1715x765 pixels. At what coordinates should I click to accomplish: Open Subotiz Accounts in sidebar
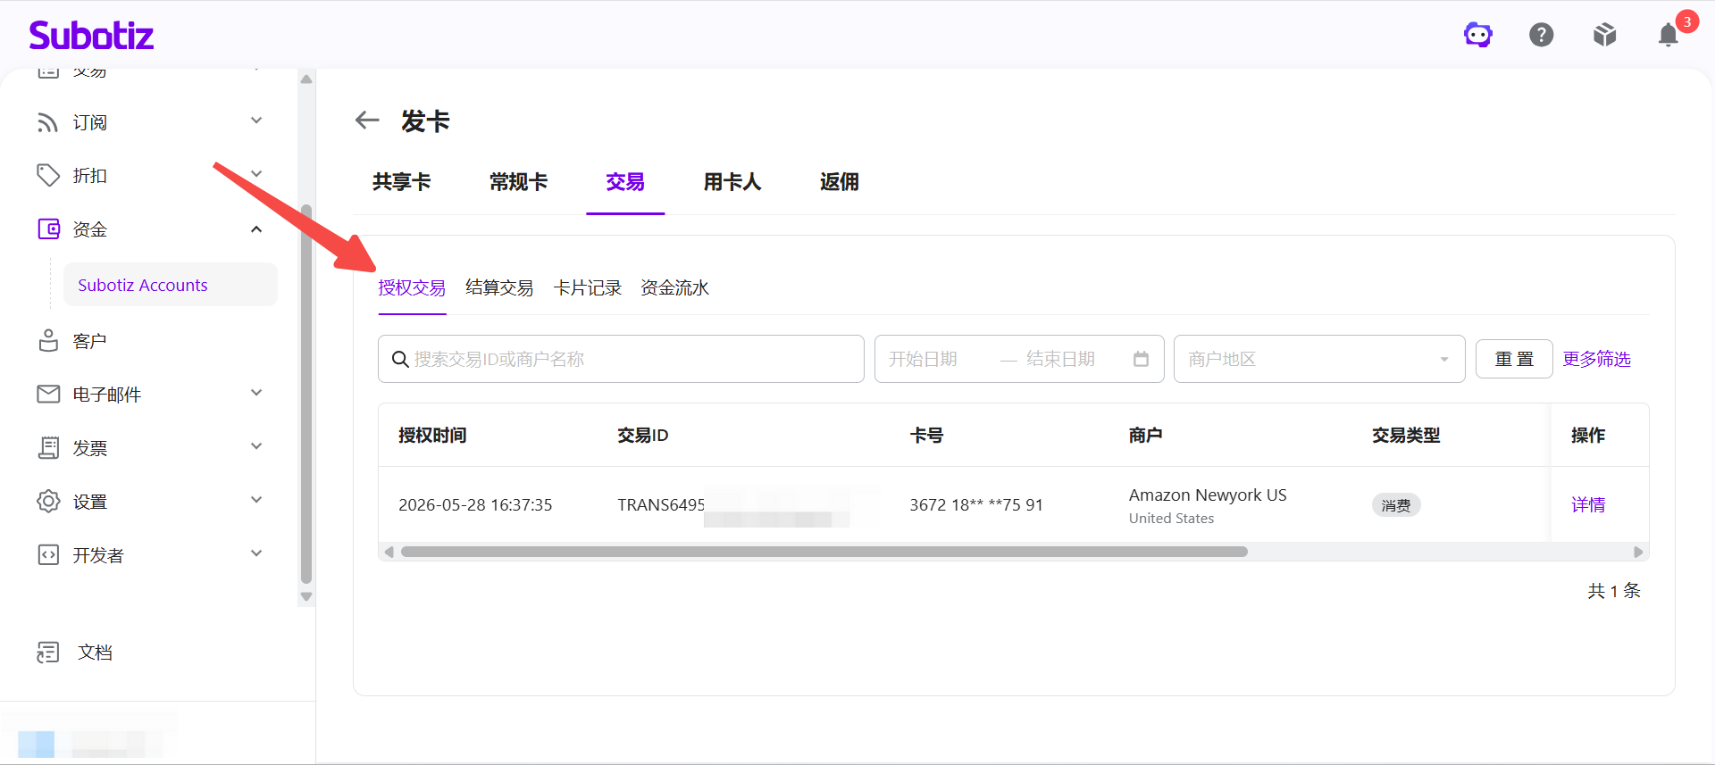tap(171, 285)
